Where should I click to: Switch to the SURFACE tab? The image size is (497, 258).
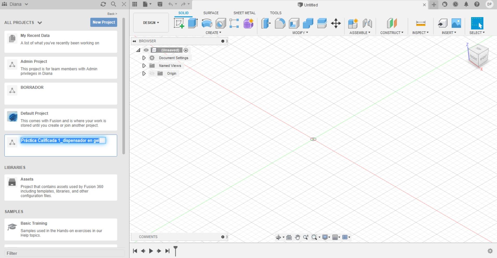pos(211,13)
